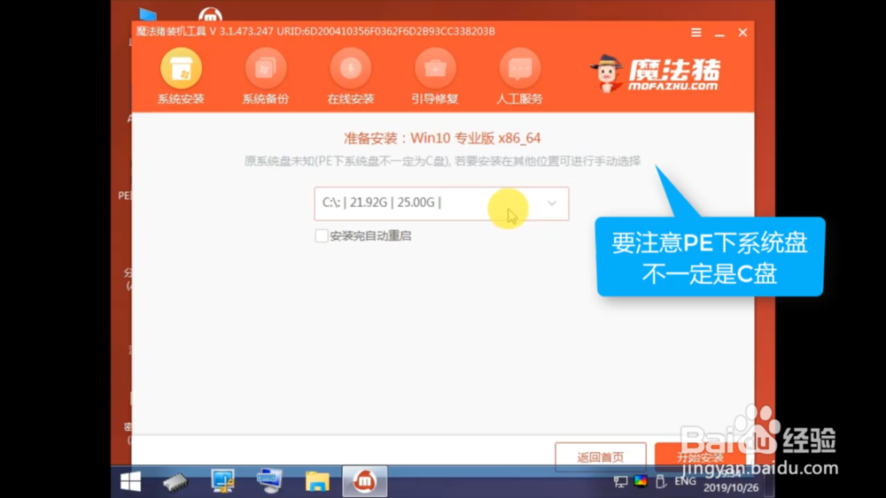Click the 2019/10/26 date in tray
This screenshot has width=886, height=498.
(x=731, y=488)
